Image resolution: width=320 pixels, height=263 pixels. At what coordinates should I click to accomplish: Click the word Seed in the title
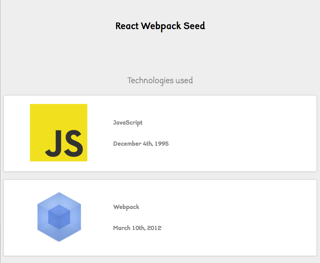[x=194, y=26]
